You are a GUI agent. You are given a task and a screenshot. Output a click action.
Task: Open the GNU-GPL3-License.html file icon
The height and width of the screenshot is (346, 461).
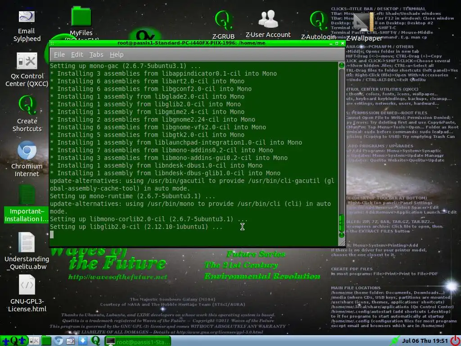click(27, 285)
